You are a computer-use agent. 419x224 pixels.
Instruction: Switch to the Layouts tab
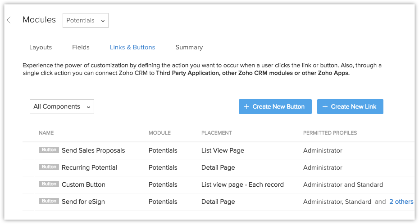pos(41,47)
